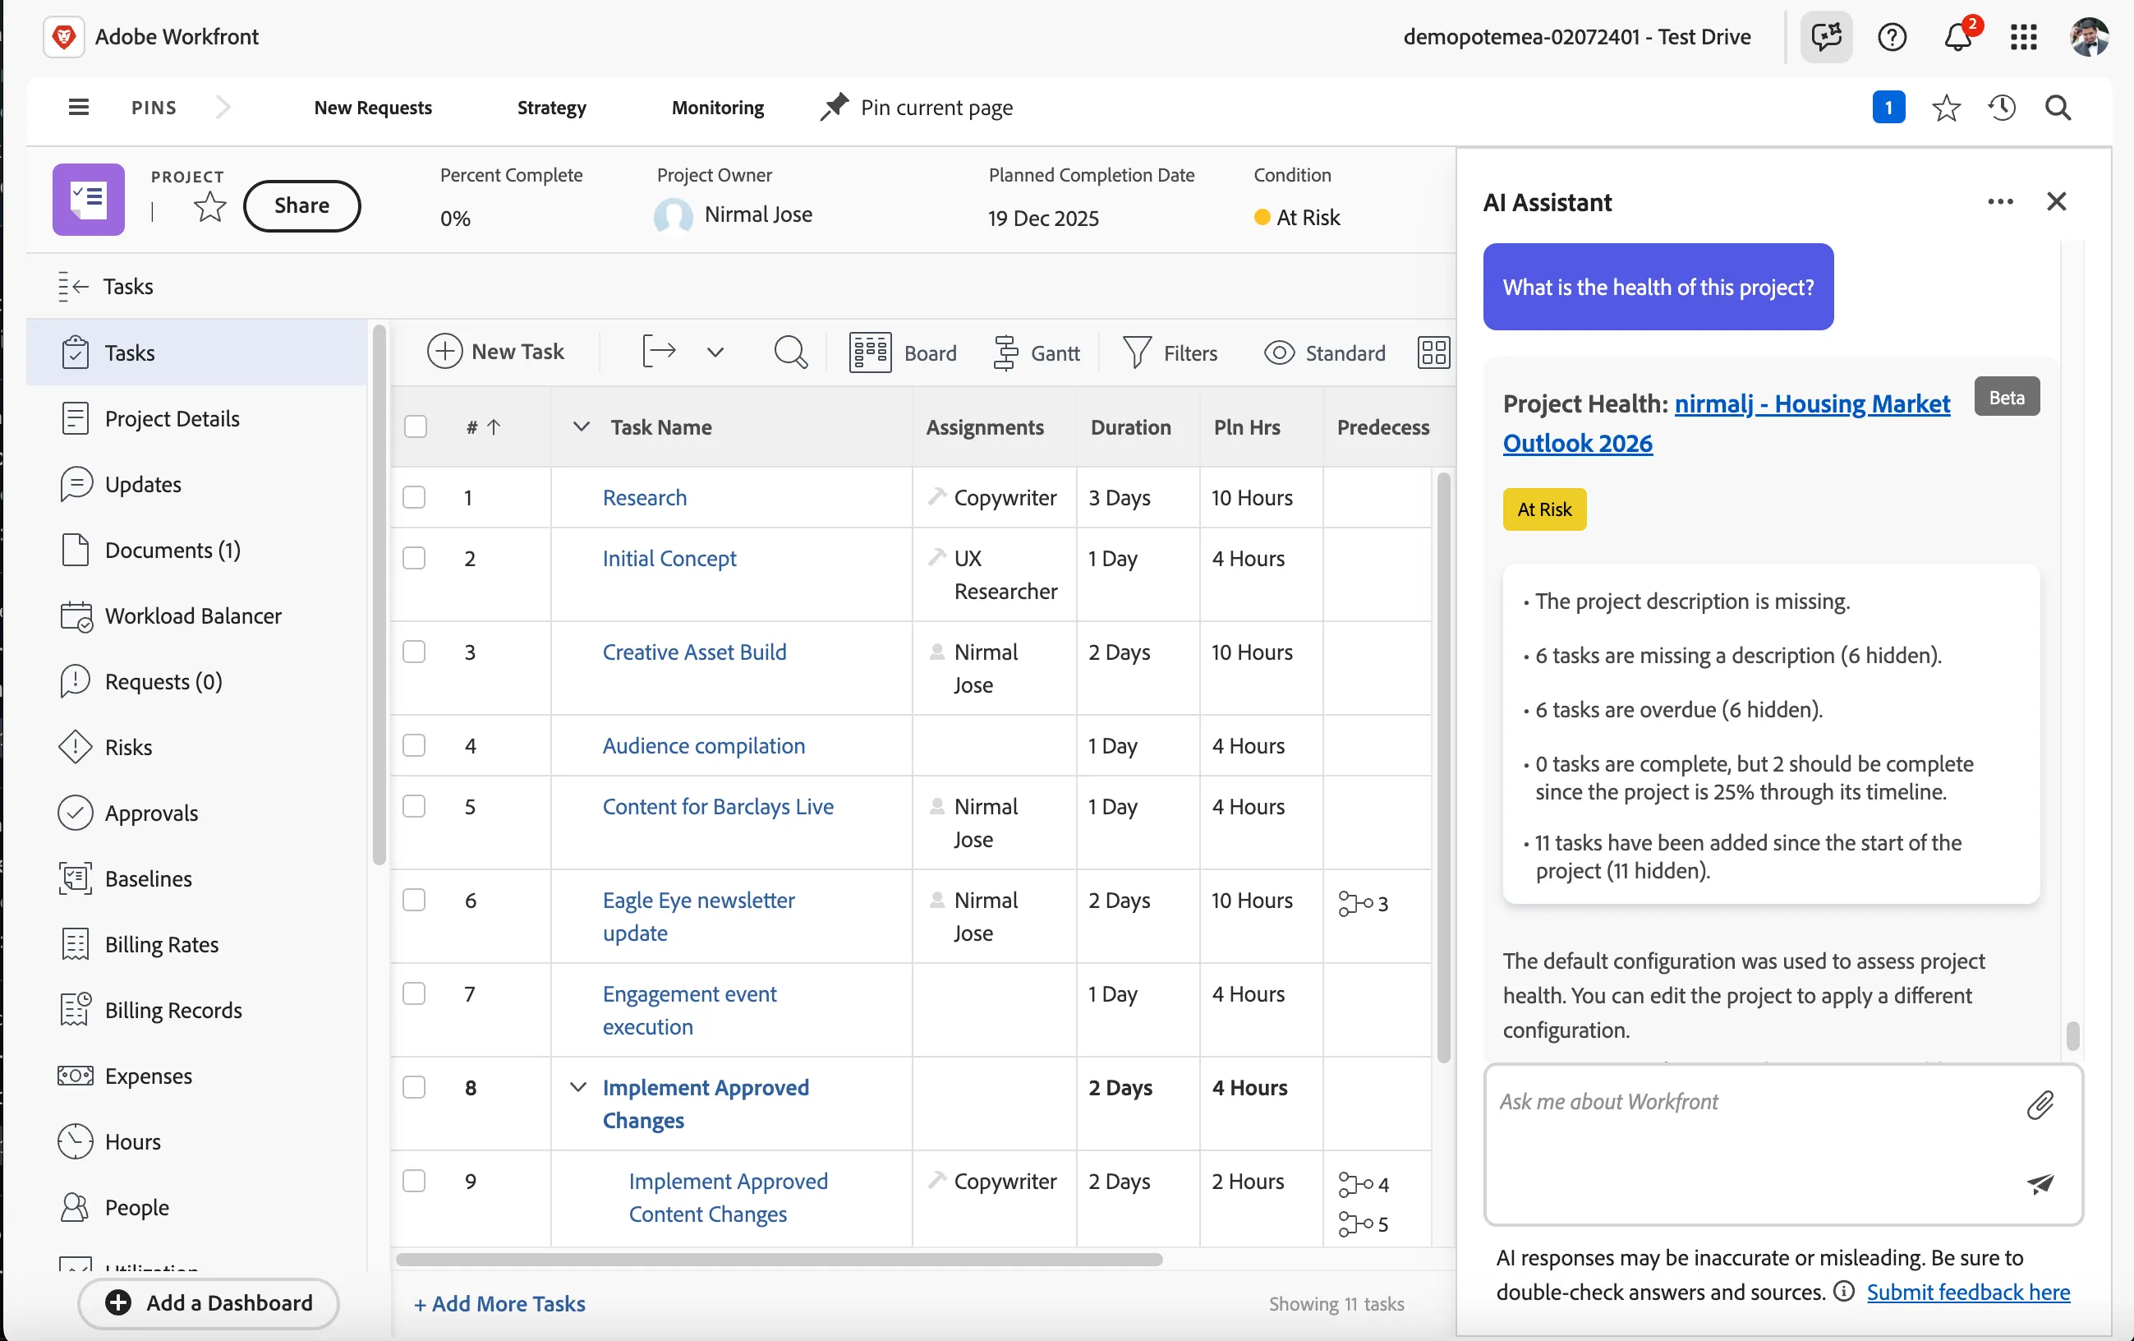The height and width of the screenshot is (1341, 2134).
Task: Switch to Gantt view
Action: pos(1036,353)
